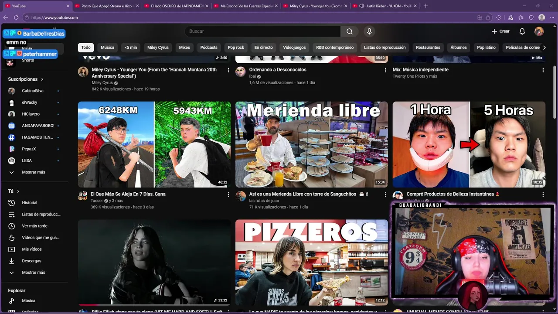Close the first YouTube browser tab
558x314 pixels.
click(x=68, y=6)
